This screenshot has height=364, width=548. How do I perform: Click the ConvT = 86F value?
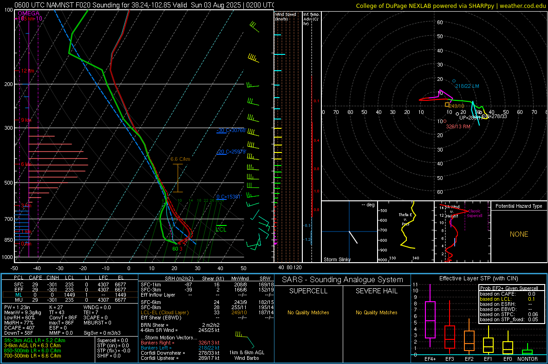click(x=63, y=318)
